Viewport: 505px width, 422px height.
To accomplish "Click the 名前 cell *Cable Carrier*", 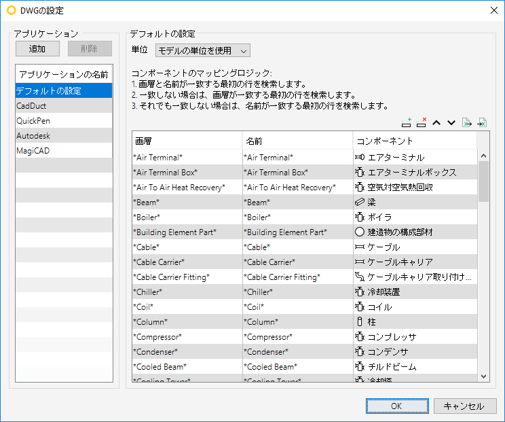I will (297, 262).
